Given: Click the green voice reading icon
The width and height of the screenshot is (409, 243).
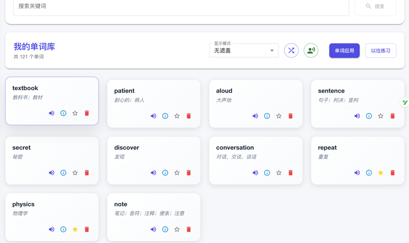Looking at the screenshot, I should click(x=311, y=51).
